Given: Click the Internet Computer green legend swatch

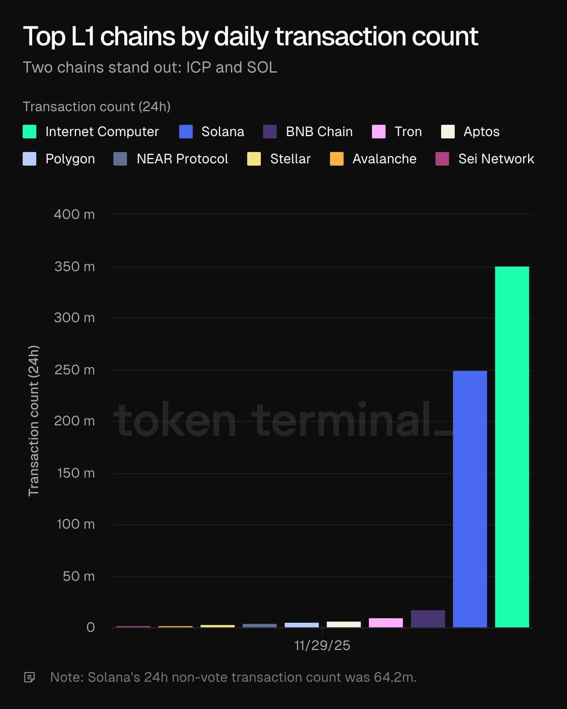Looking at the screenshot, I should pyautogui.click(x=29, y=132).
